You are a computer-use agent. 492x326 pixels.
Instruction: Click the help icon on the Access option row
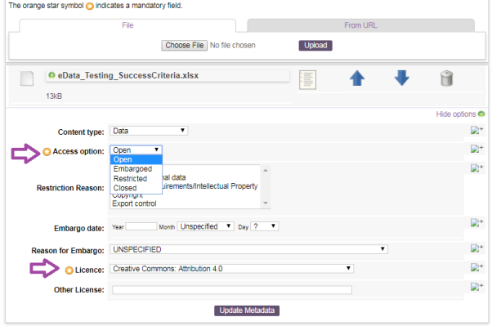[x=477, y=149]
